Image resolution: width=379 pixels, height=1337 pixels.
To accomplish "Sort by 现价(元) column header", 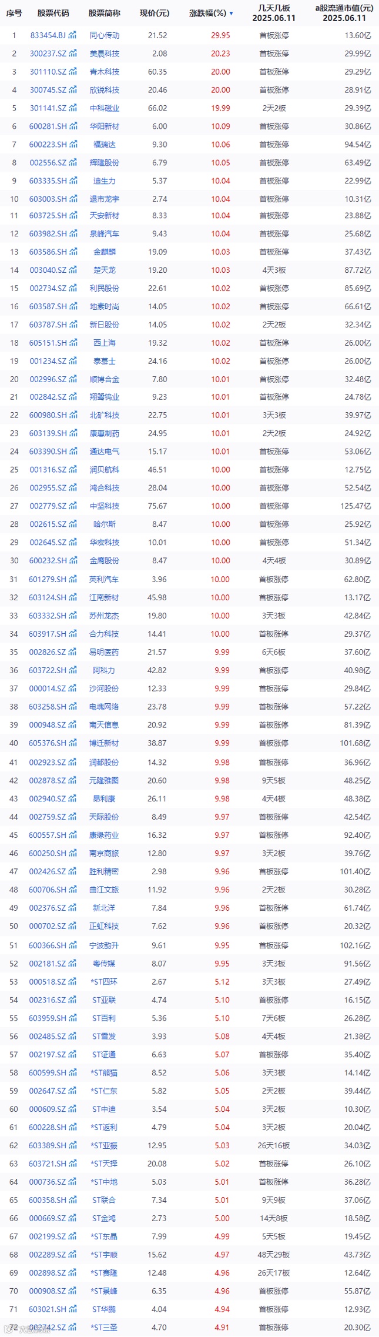I will 155,13.
